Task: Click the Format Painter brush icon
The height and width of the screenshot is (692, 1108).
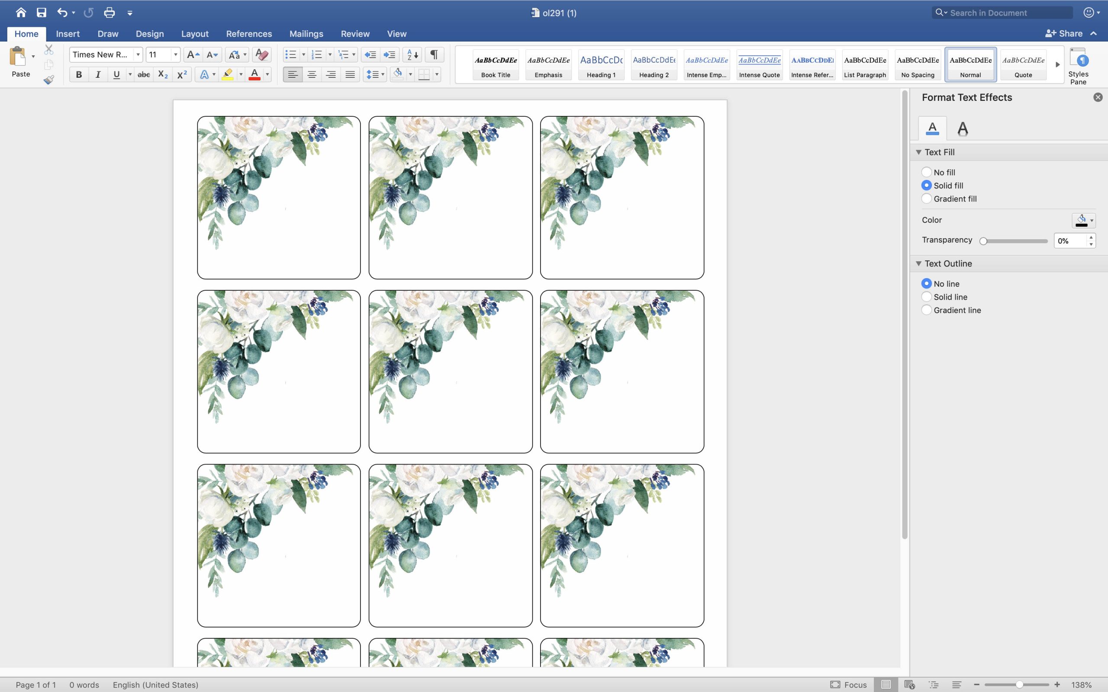Action: pos(48,80)
